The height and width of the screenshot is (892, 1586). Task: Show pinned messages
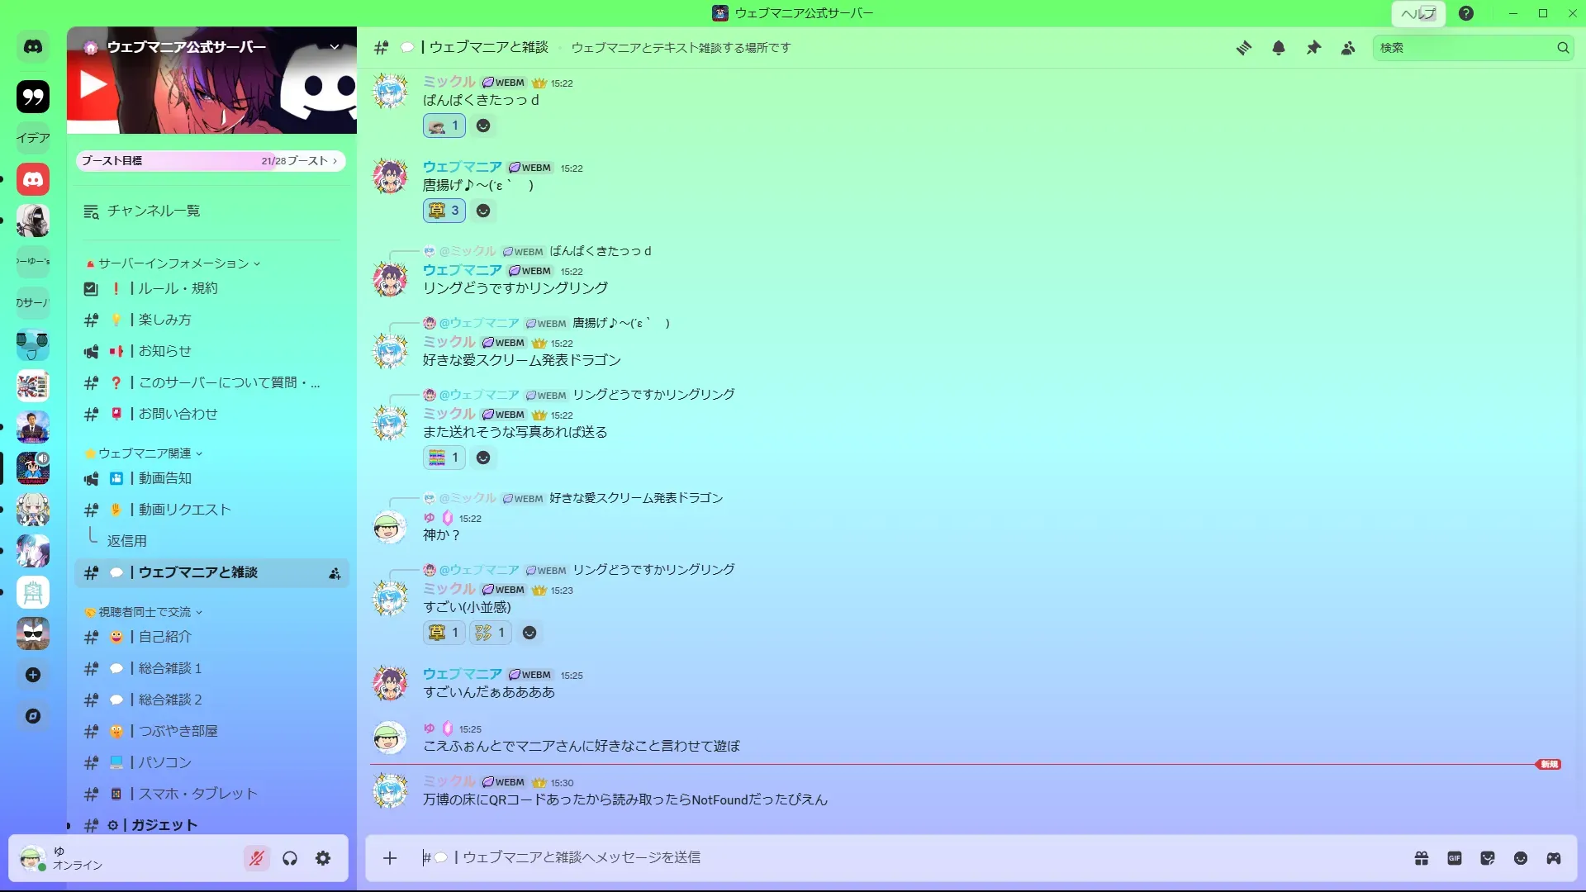(x=1313, y=48)
